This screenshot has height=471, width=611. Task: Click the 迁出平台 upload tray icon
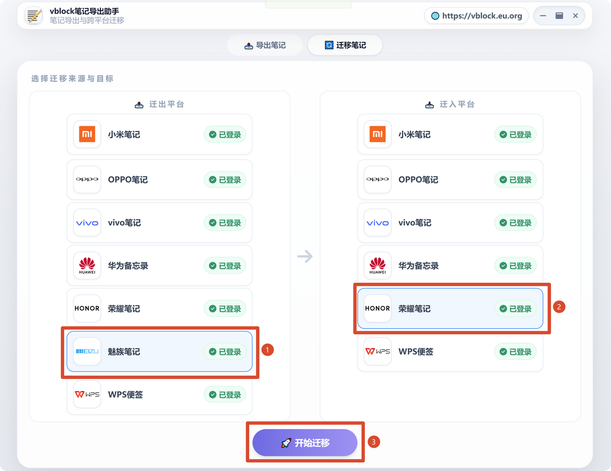click(139, 104)
